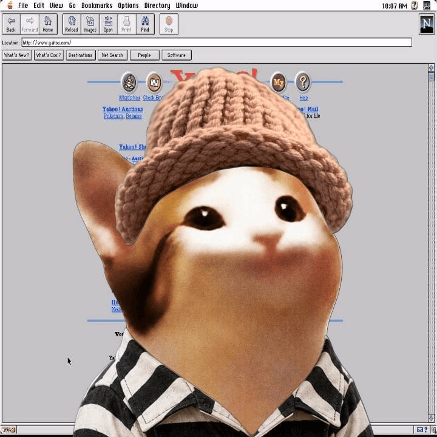Open the application switcher menu icon
437x437 pixels.
(427, 5)
